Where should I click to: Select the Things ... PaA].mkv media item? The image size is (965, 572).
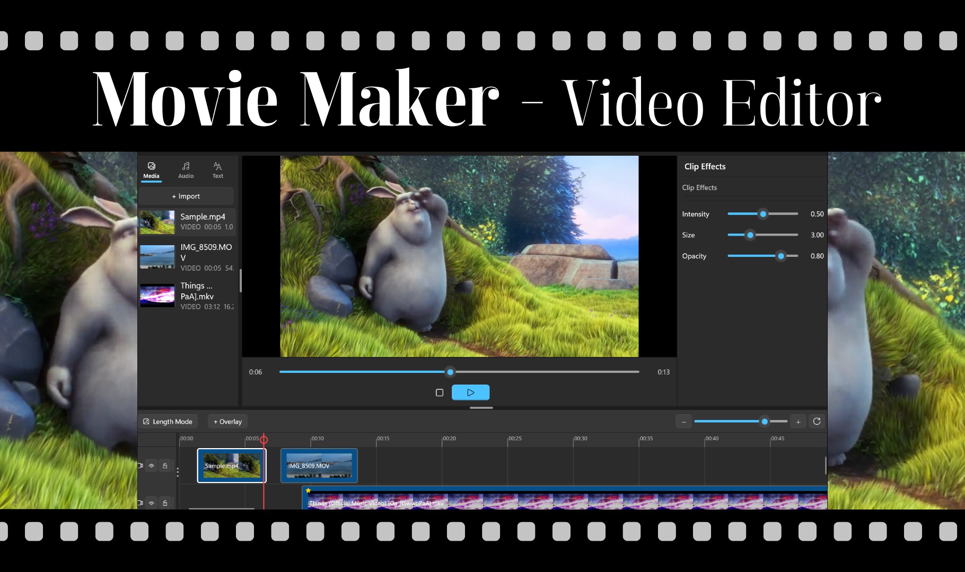(x=187, y=296)
